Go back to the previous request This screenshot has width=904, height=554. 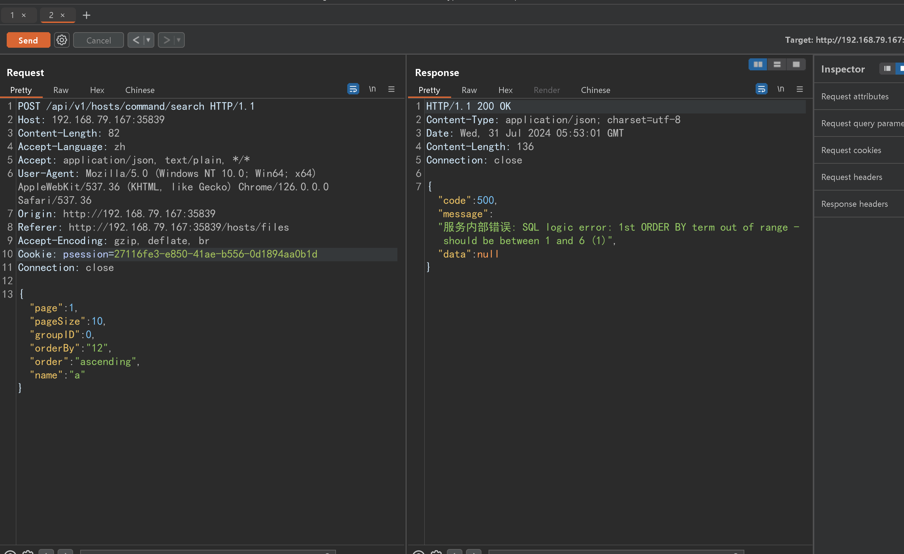click(136, 40)
